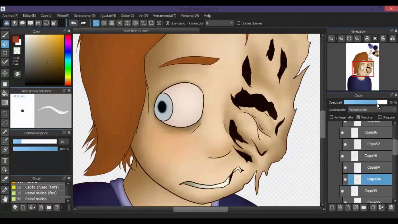Open the Editar(E) menu
The width and height of the screenshot is (398, 224).
coord(29,16)
